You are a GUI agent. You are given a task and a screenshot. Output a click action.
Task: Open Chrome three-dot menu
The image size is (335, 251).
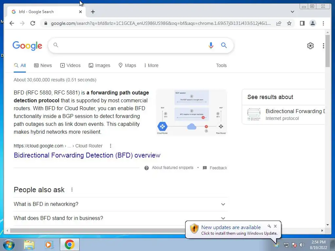pyautogui.click(x=323, y=23)
